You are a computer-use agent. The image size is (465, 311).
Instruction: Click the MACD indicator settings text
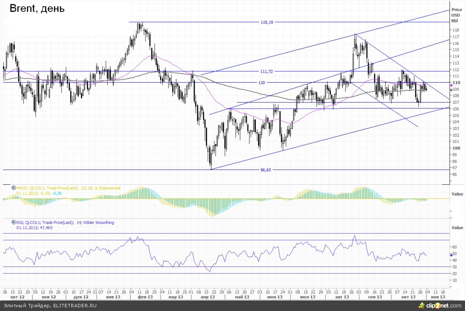(x=68, y=188)
